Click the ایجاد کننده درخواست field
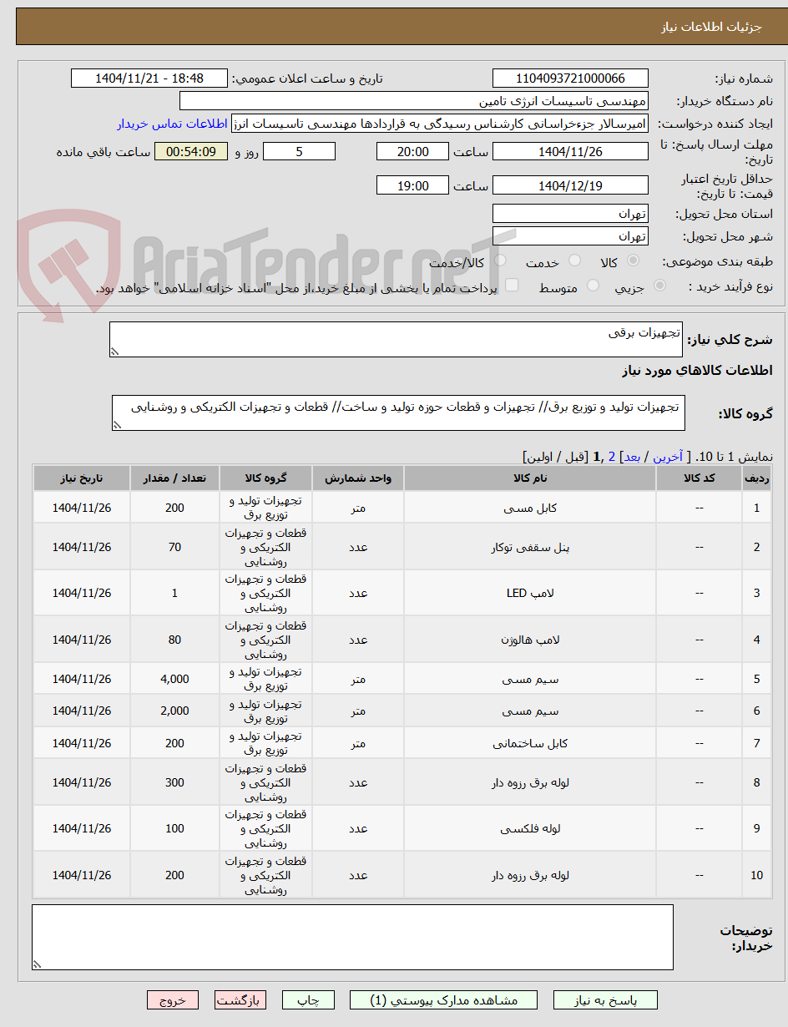788x1027 pixels. (439, 124)
